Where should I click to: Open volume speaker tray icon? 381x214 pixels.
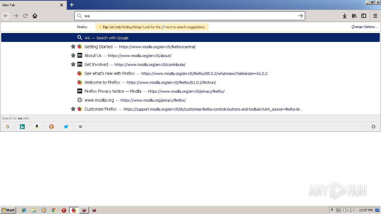pos(346,210)
